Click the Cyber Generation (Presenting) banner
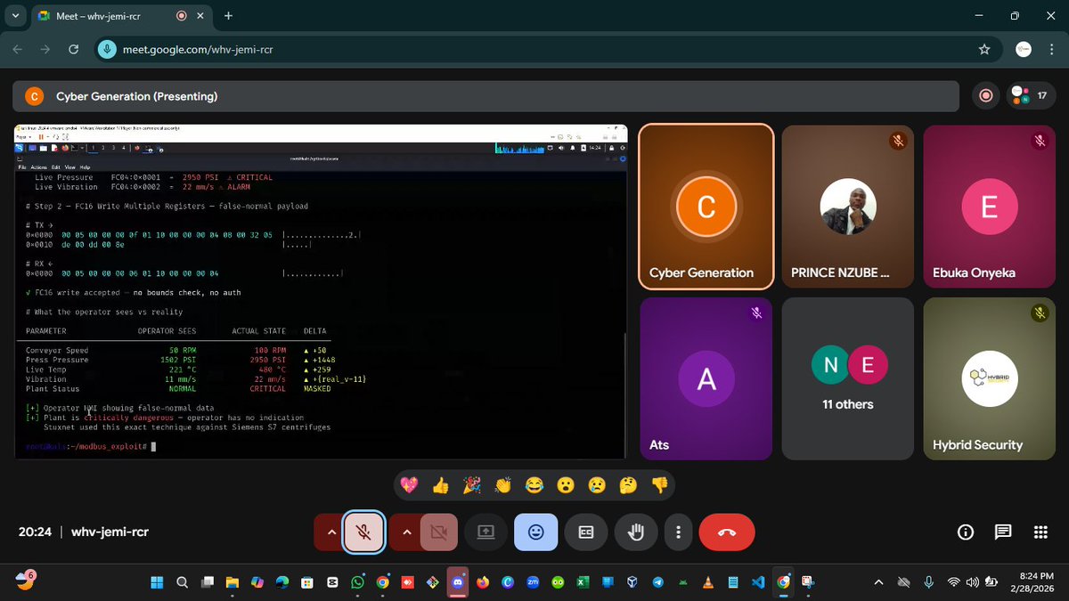Image resolution: width=1069 pixels, height=601 pixels. click(486, 96)
